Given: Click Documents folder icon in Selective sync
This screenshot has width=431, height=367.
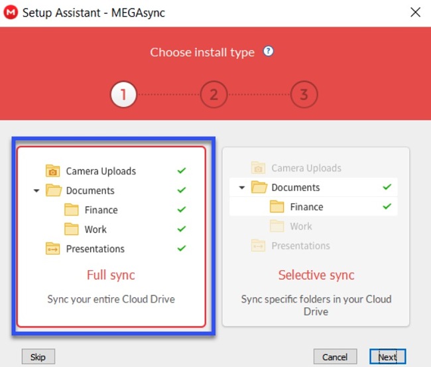Looking at the screenshot, I should [259, 187].
